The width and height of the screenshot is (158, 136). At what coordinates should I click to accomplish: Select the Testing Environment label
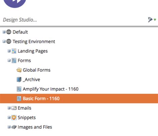pyautogui.click(x=34, y=42)
